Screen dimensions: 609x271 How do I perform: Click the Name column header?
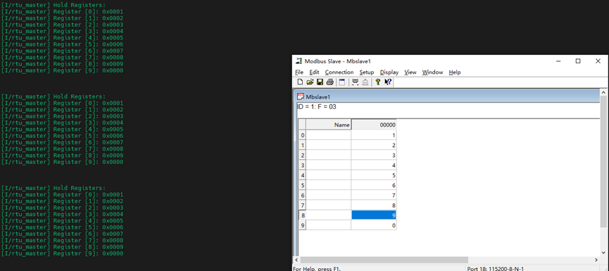[329, 125]
